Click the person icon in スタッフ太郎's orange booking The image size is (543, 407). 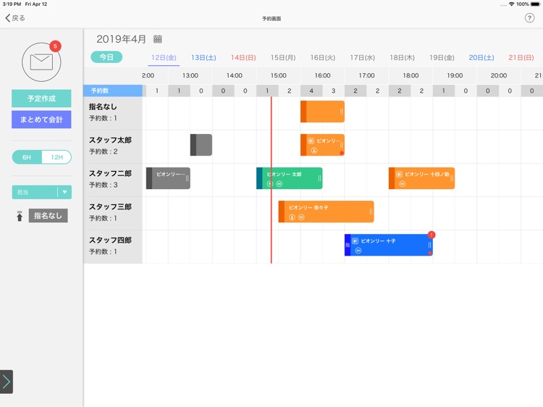click(314, 151)
